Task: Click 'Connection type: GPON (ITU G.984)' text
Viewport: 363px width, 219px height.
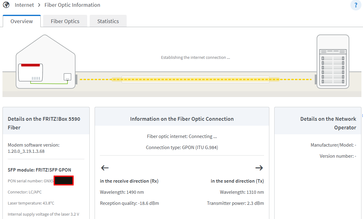Action: (182, 148)
